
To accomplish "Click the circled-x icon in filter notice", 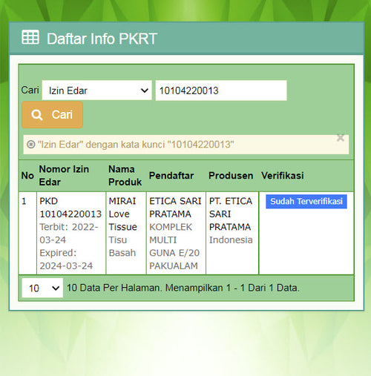I will (31, 144).
